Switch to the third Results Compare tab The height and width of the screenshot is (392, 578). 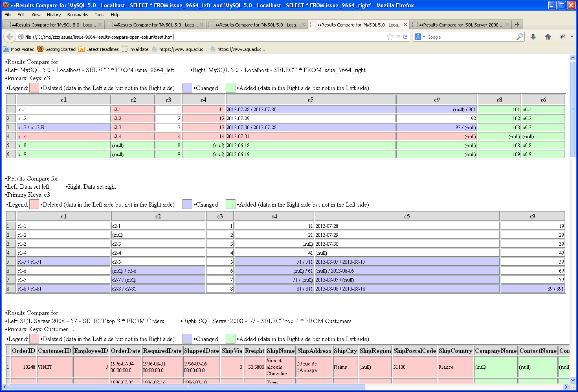(257, 24)
